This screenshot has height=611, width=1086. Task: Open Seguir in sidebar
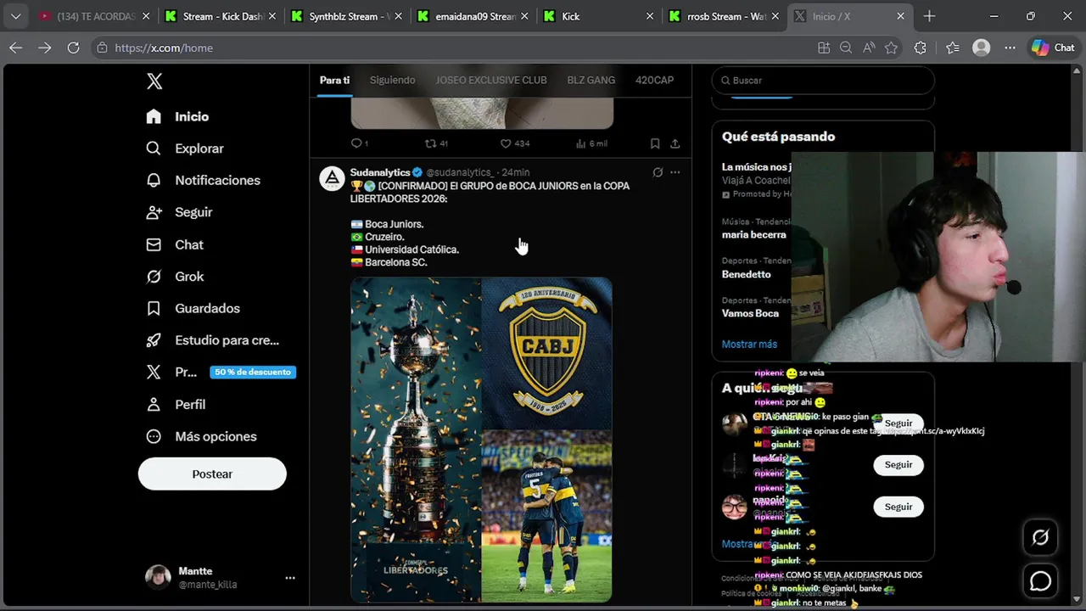(x=179, y=212)
